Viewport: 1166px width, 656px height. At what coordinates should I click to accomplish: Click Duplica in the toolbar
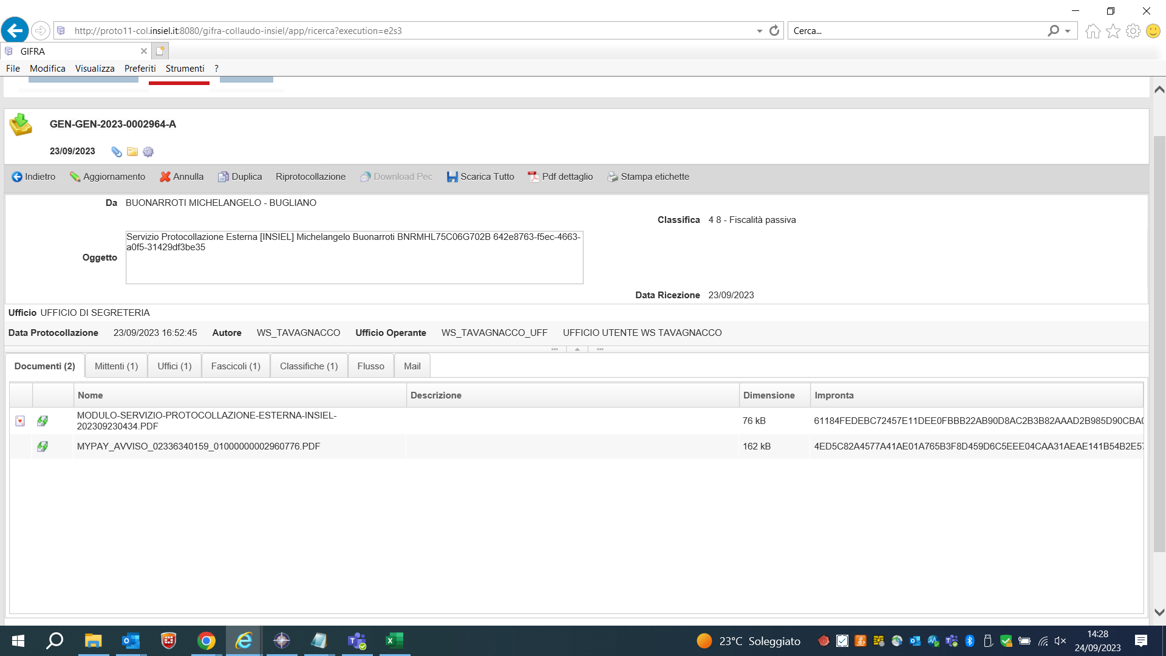pos(240,177)
